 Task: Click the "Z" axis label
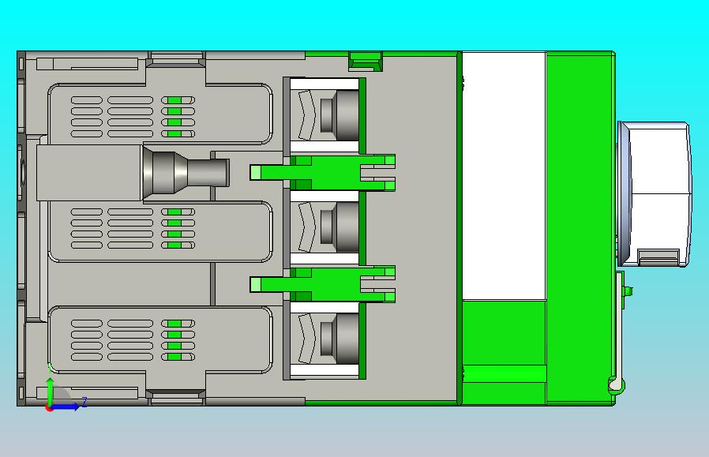tap(84, 401)
